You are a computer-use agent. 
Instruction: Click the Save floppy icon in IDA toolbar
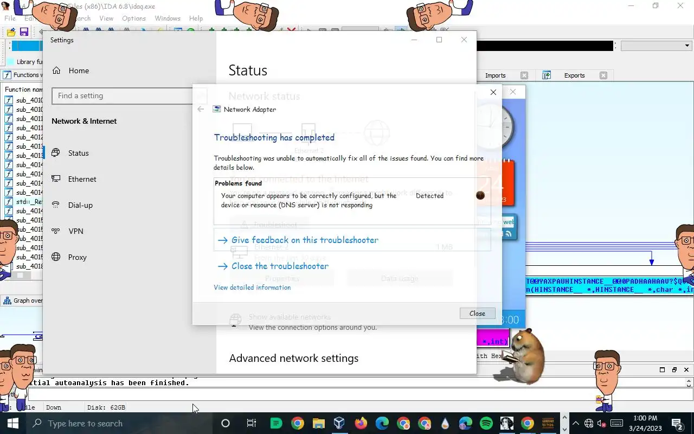pyautogui.click(x=24, y=33)
